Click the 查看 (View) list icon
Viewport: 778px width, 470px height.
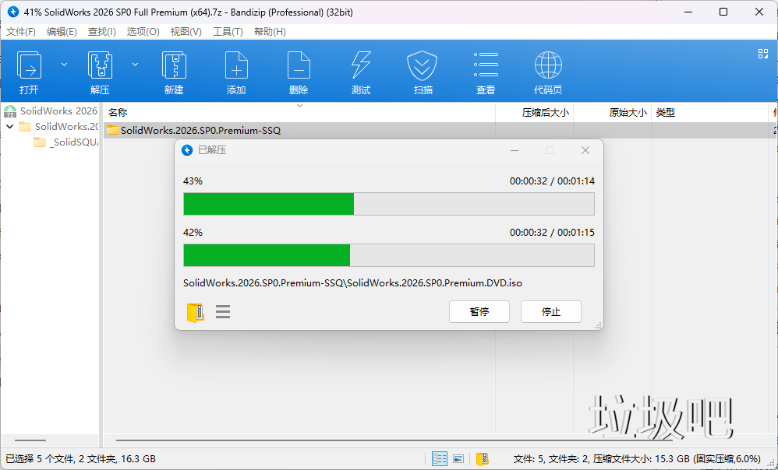(486, 66)
